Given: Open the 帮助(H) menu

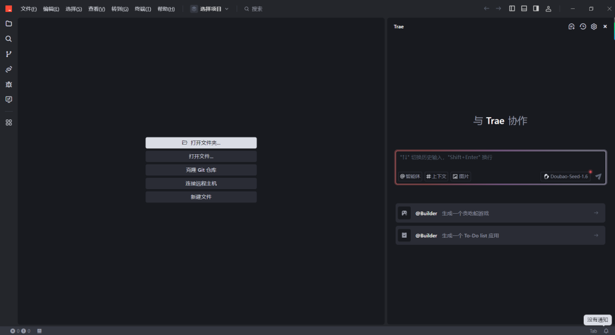Looking at the screenshot, I should click(166, 8).
